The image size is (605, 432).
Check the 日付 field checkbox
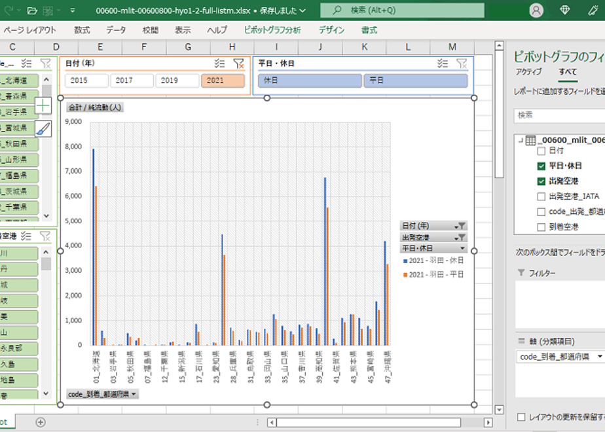point(541,151)
